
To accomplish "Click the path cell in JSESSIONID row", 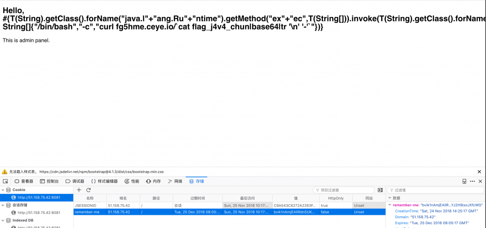I will point(156,205).
